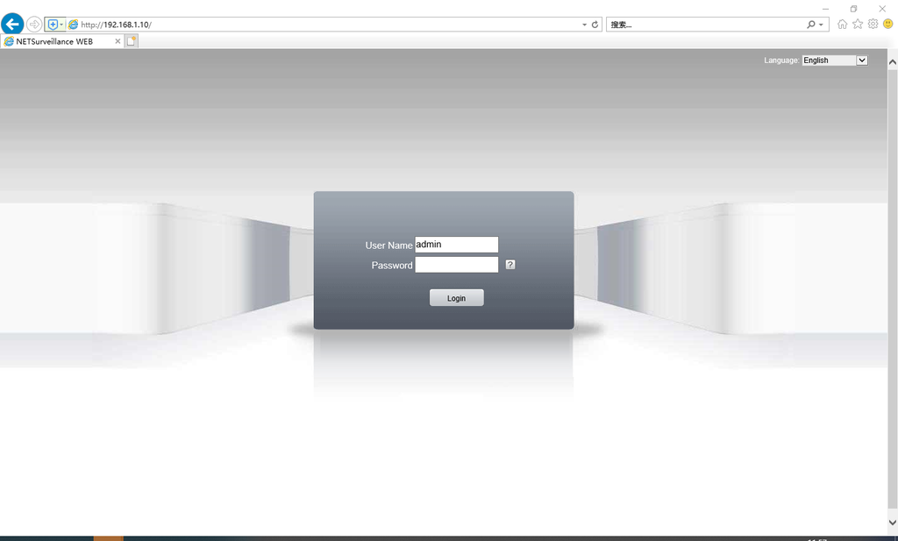Open the Language dropdown set to English
Image resolution: width=898 pixels, height=541 pixels.
point(835,61)
